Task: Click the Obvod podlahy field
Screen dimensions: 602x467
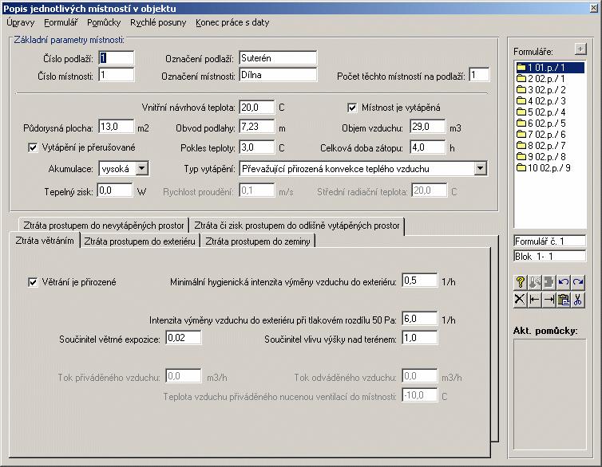Action: [x=257, y=127]
